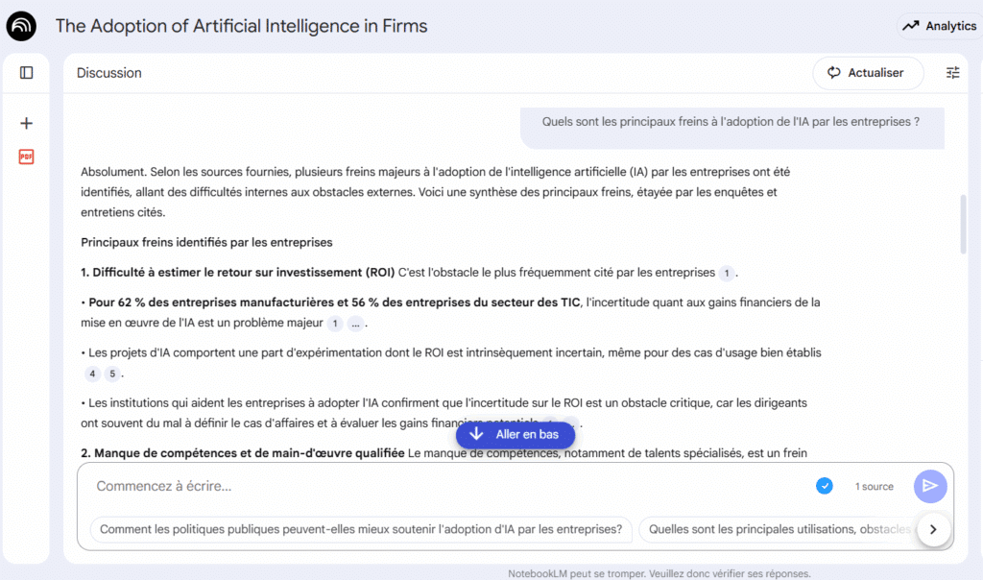Click the send message arrow icon
The image size is (983, 580).
point(929,486)
